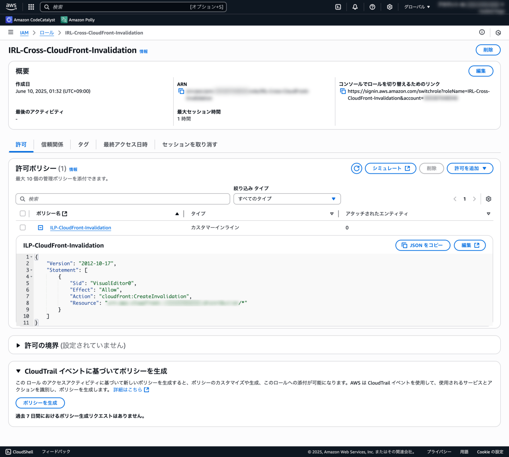
Task: Click IAM breadcrumb link
Action: pos(24,33)
